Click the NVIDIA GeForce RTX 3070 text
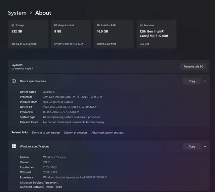 point(69,44)
